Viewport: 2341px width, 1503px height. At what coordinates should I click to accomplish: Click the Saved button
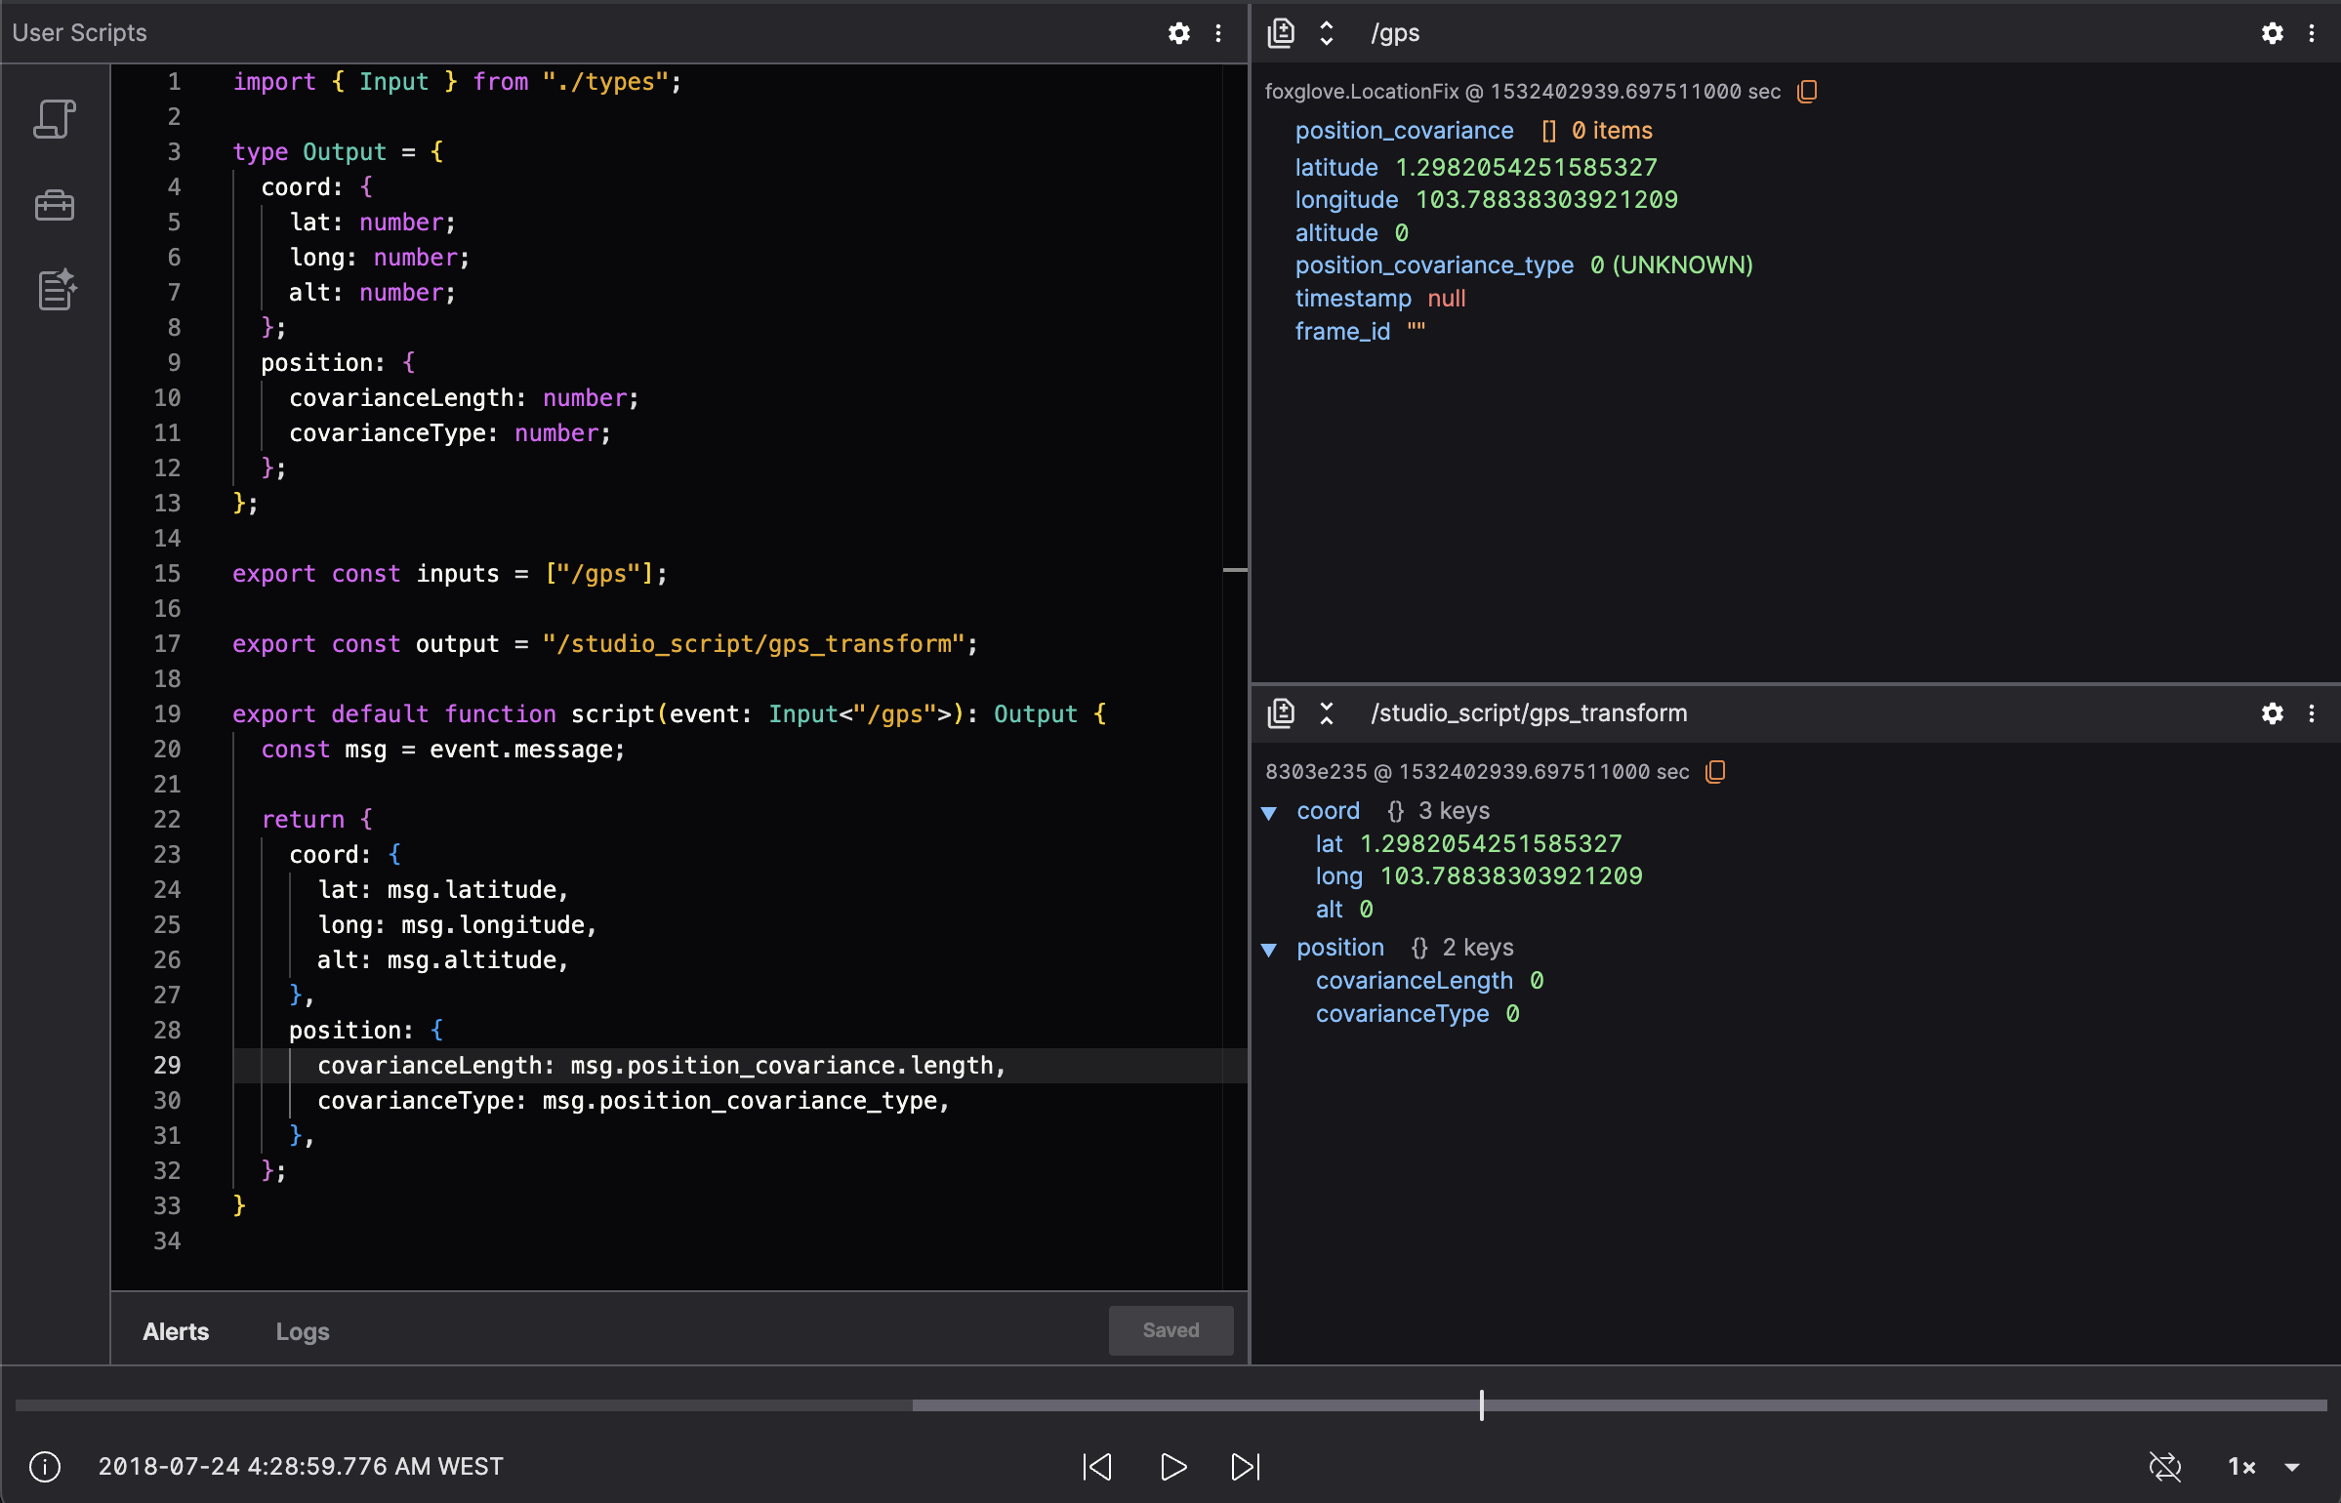1170,1330
